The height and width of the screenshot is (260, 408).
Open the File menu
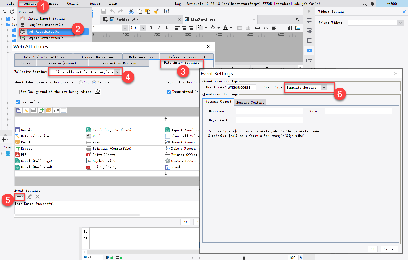coord(10,3)
